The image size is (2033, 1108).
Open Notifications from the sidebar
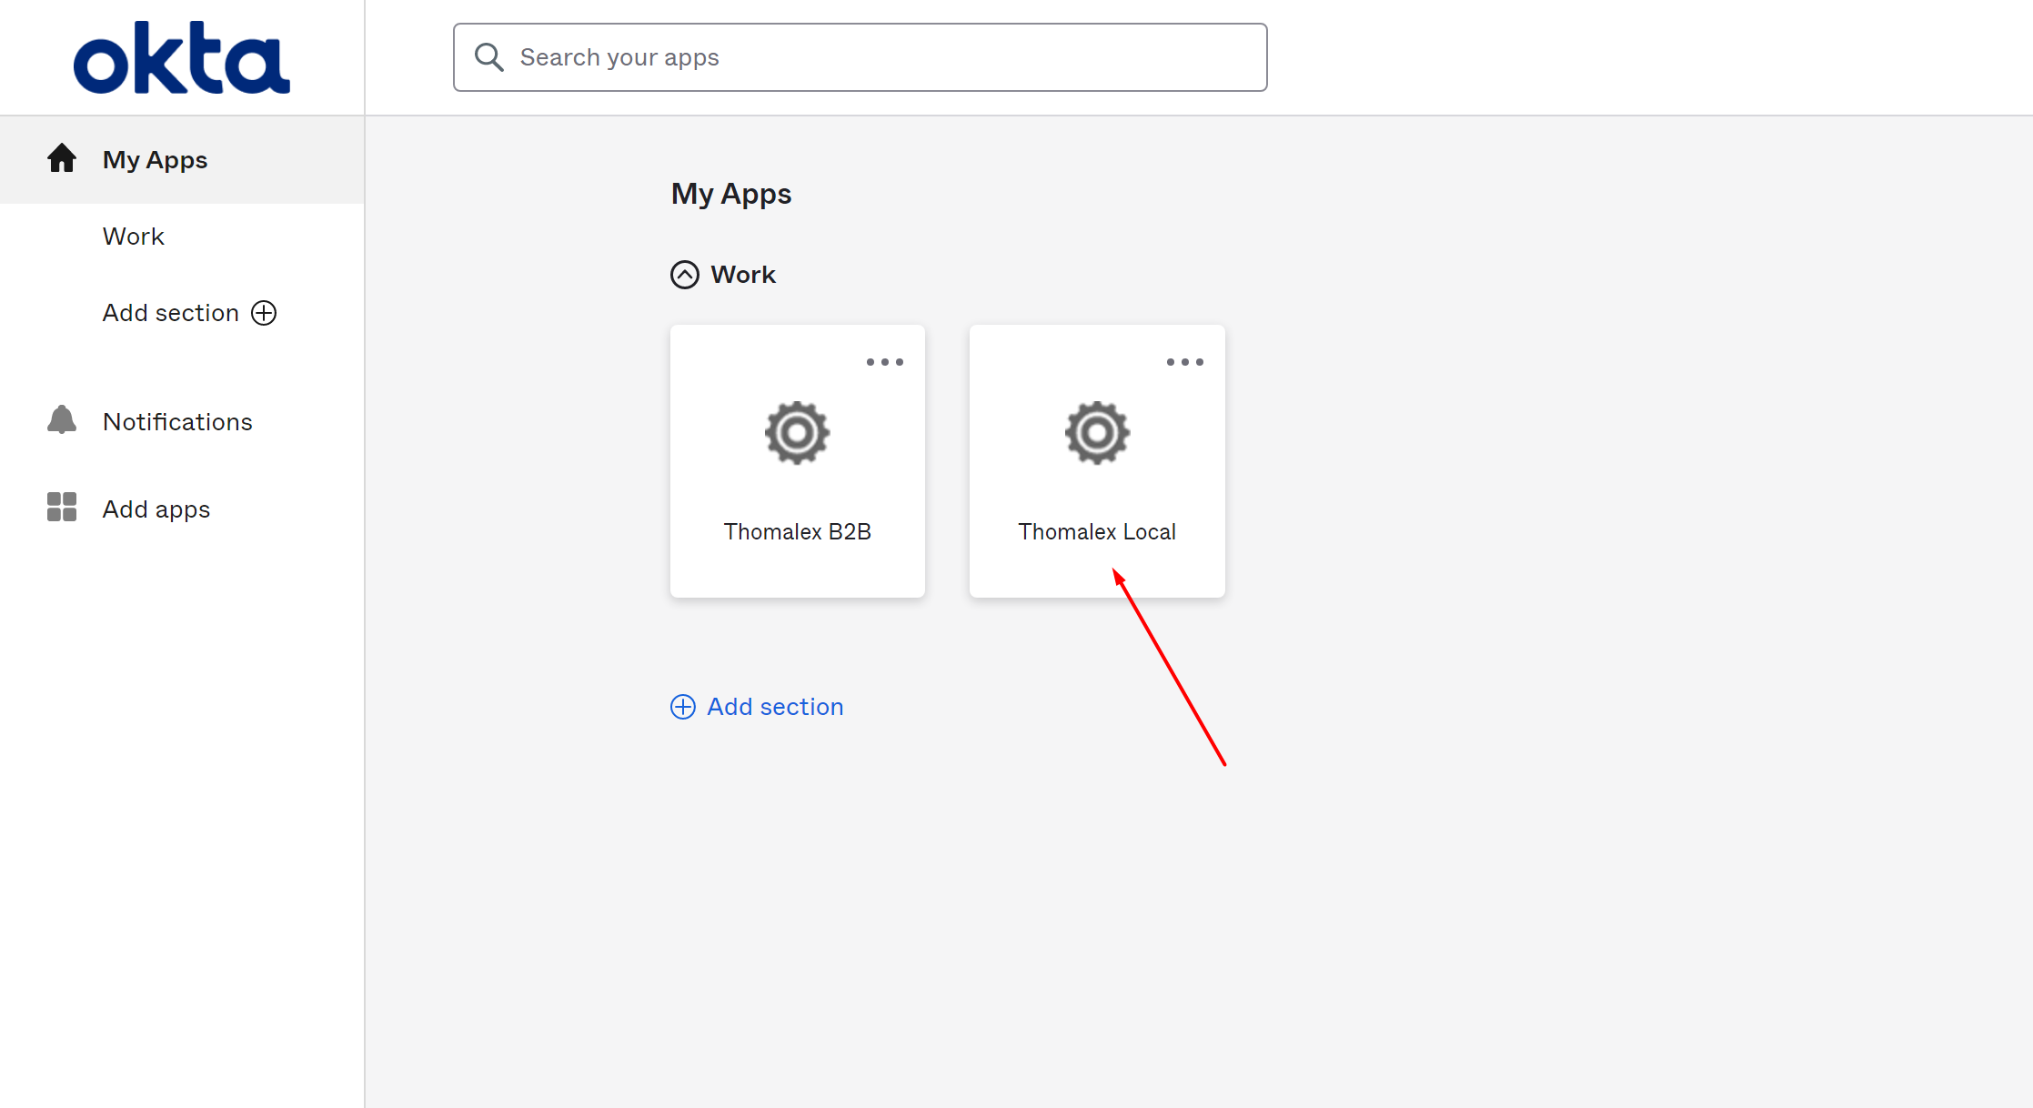[177, 422]
